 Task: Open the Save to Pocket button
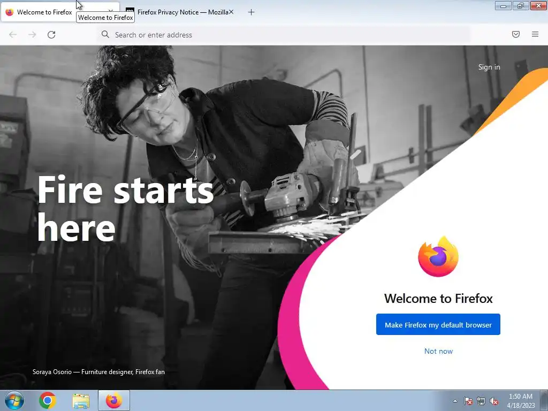[516, 34]
